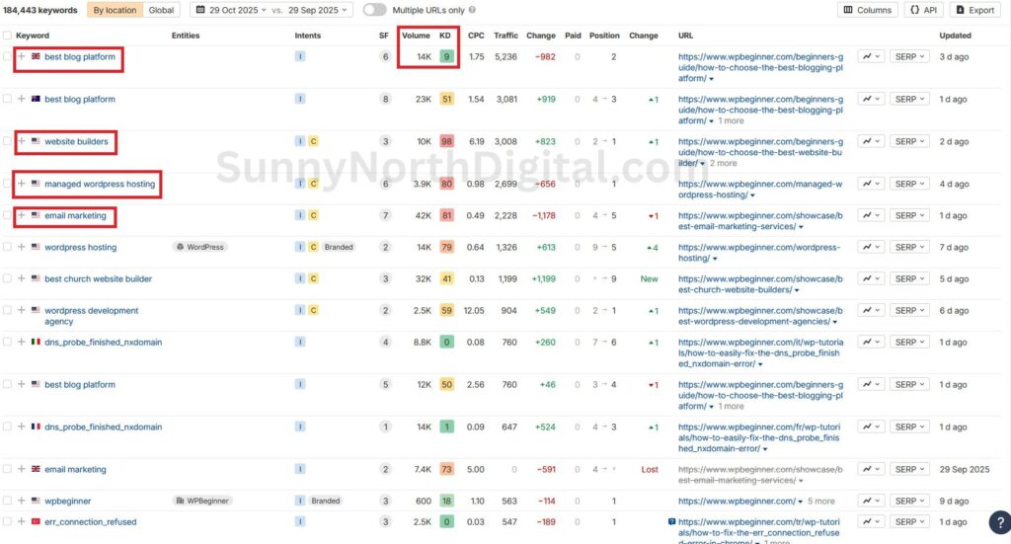The width and height of the screenshot is (1011, 544).
Task: Open SERP dropdown for website builders row
Action: 909,141
